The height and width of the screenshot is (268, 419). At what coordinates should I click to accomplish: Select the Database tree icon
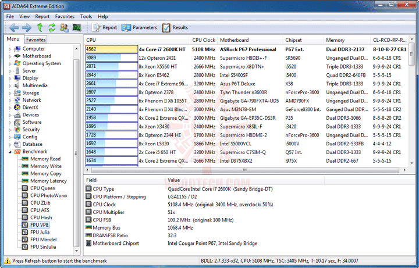coord(17,144)
